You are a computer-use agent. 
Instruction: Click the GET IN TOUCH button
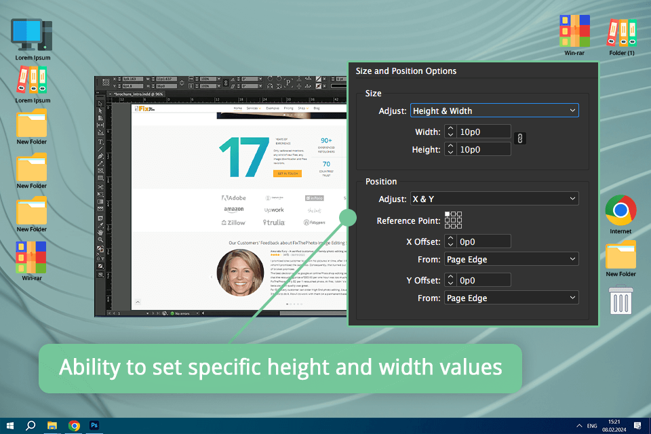tap(288, 173)
